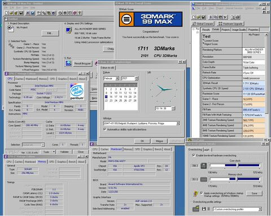Click Print Preview icon in Result Browser
271x216 pixels.
coord(233,17)
